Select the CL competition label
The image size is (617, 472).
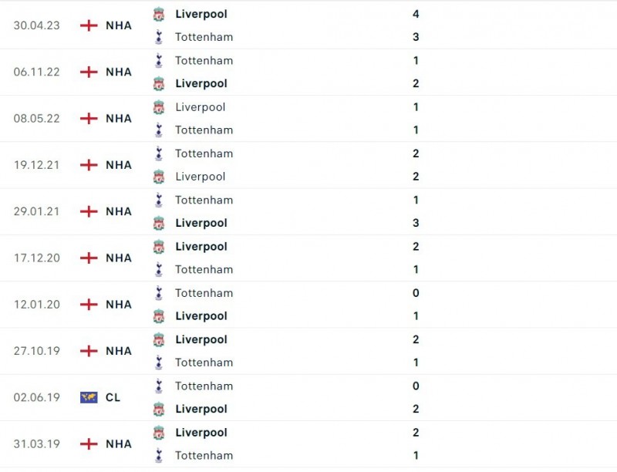tap(113, 398)
